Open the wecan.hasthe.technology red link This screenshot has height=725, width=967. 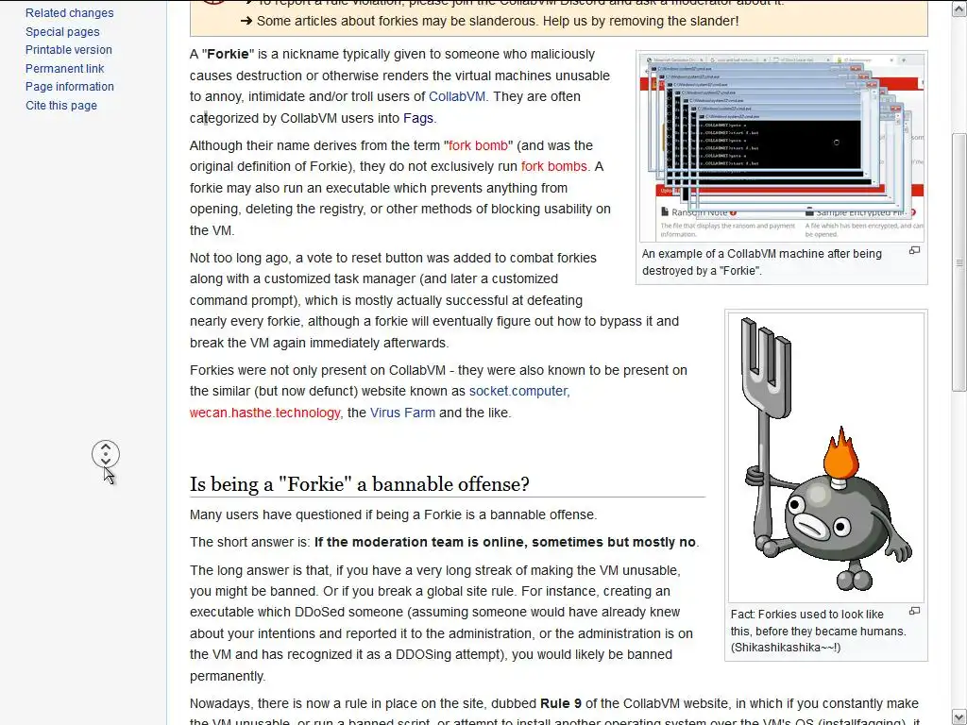(x=264, y=413)
